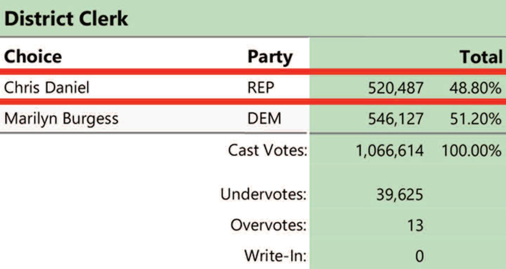Click the DEM party cell
Screen dimensions: 506x269
[264, 119]
